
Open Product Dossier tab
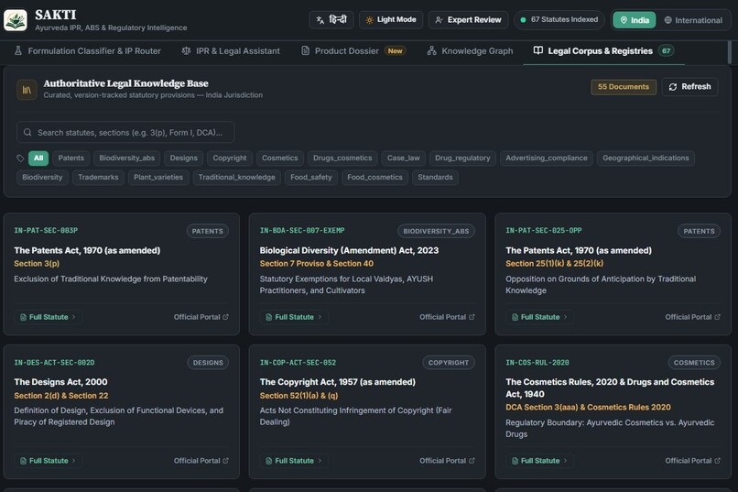click(x=353, y=50)
